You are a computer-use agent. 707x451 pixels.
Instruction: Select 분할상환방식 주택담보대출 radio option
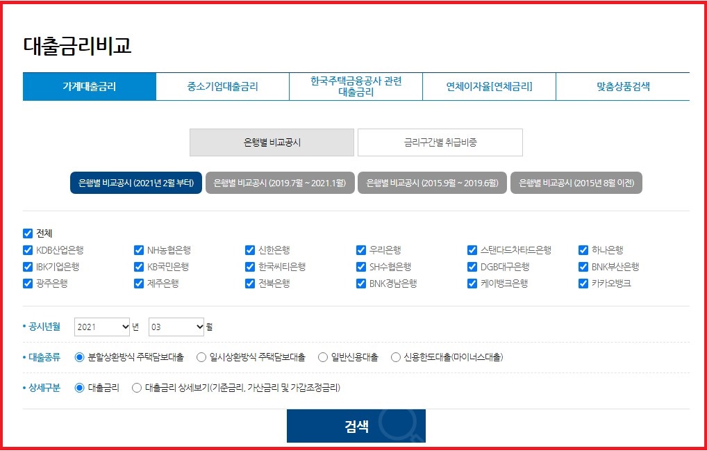pyautogui.click(x=80, y=358)
